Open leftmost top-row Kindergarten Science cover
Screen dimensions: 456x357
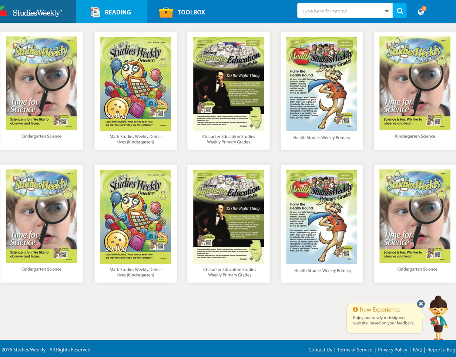click(x=41, y=83)
